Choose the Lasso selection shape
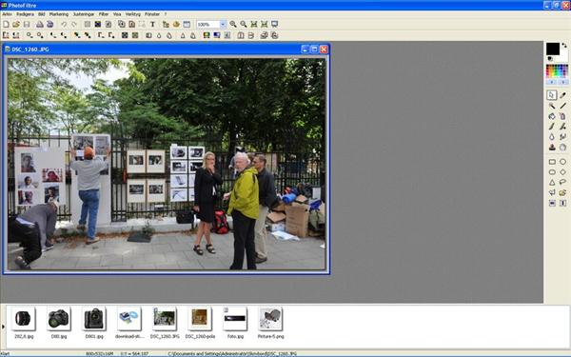The height and width of the screenshot is (357, 571). 563,182
